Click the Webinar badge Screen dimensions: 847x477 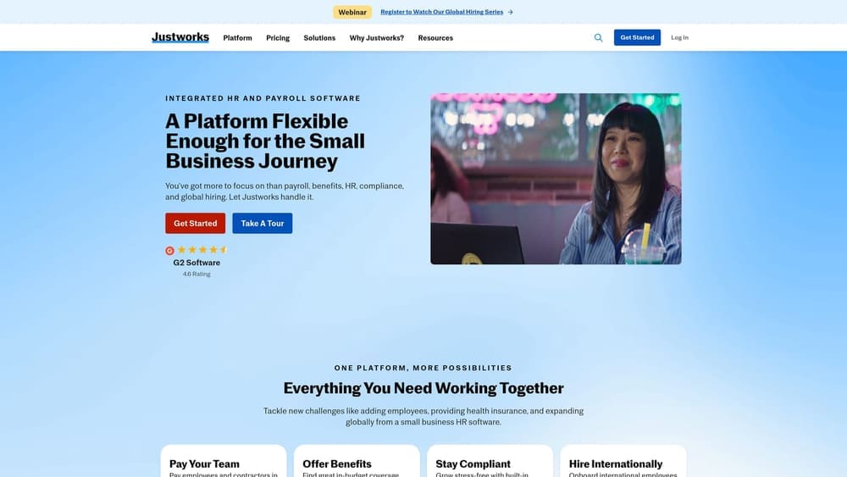click(x=352, y=12)
